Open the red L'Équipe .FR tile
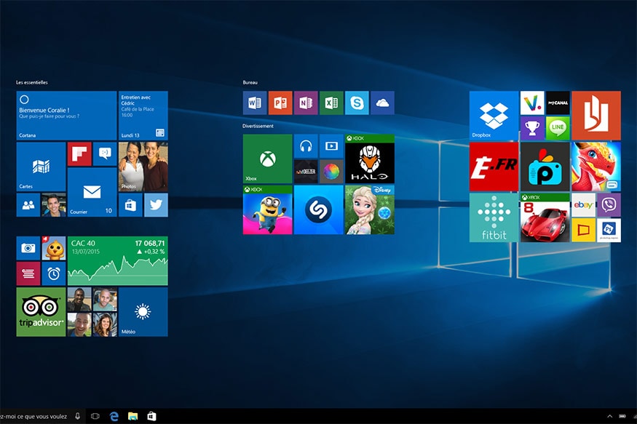 (494, 167)
